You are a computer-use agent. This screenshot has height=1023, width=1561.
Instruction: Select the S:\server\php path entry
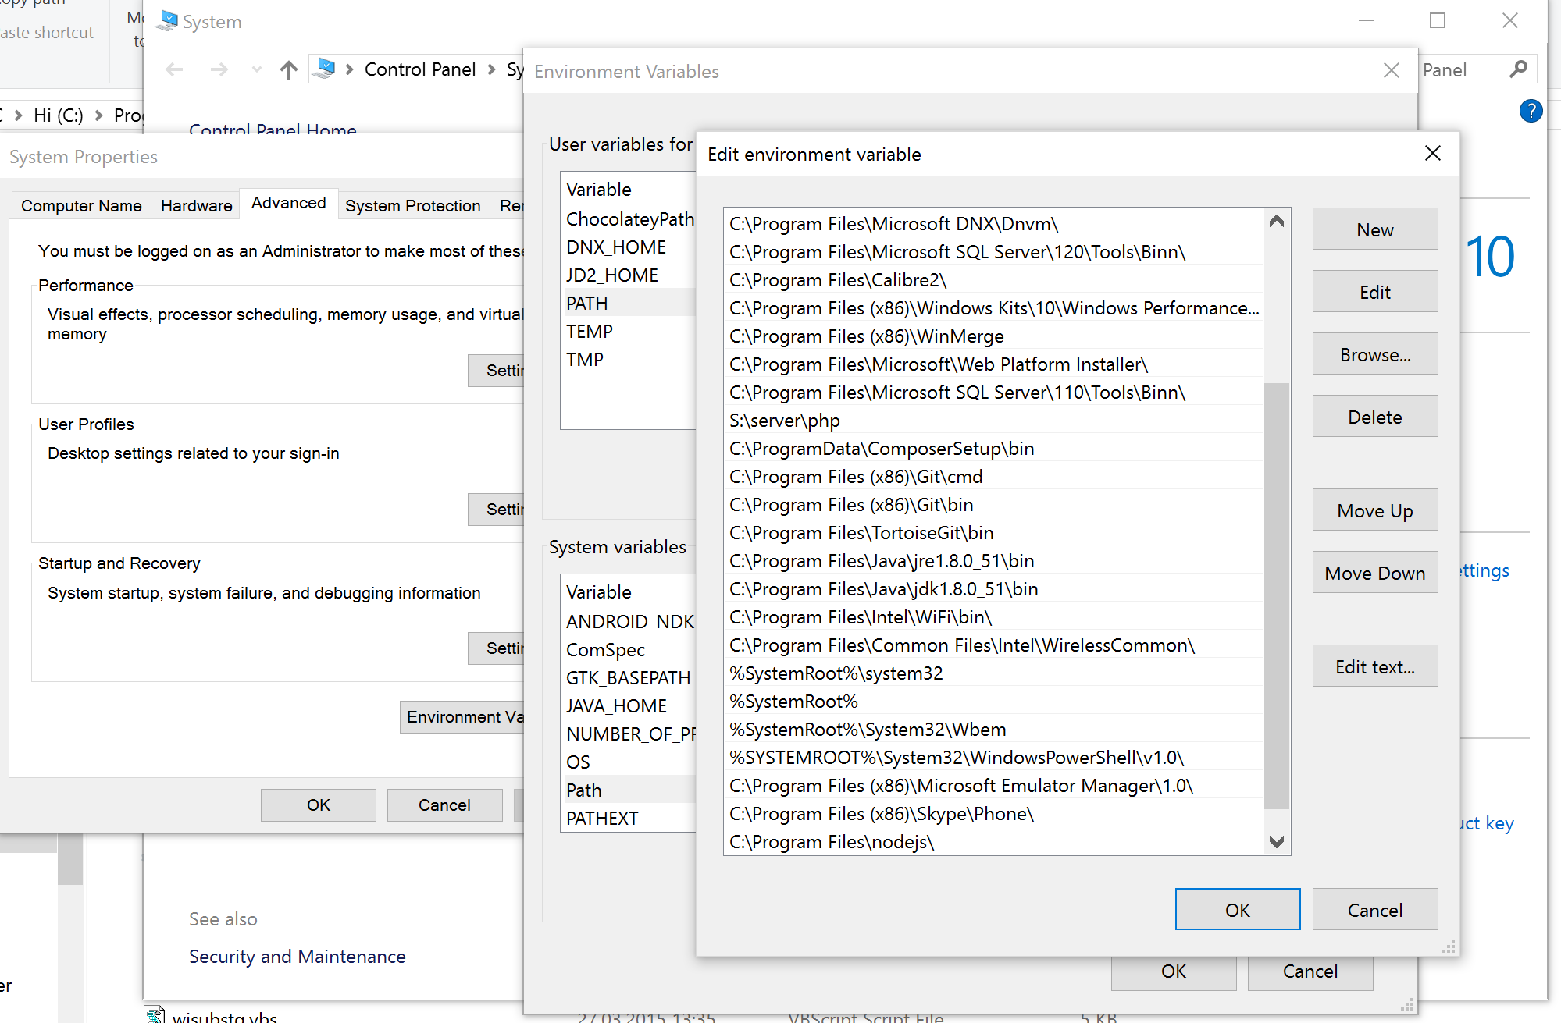(784, 420)
